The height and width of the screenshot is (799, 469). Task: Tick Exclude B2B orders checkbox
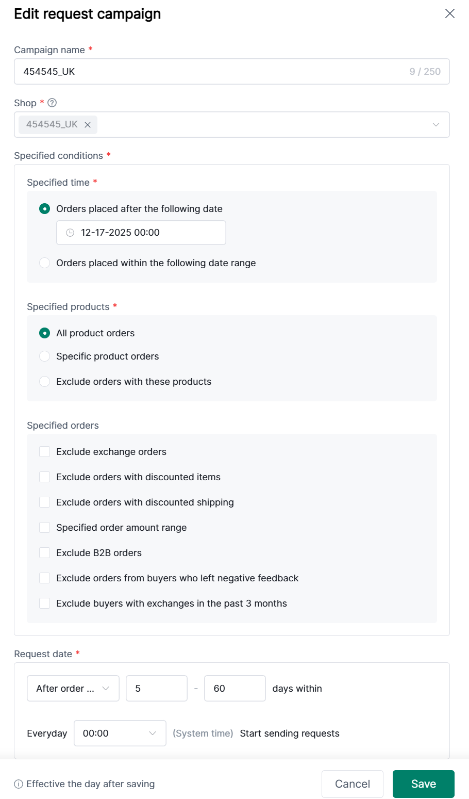pyautogui.click(x=45, y=553)
